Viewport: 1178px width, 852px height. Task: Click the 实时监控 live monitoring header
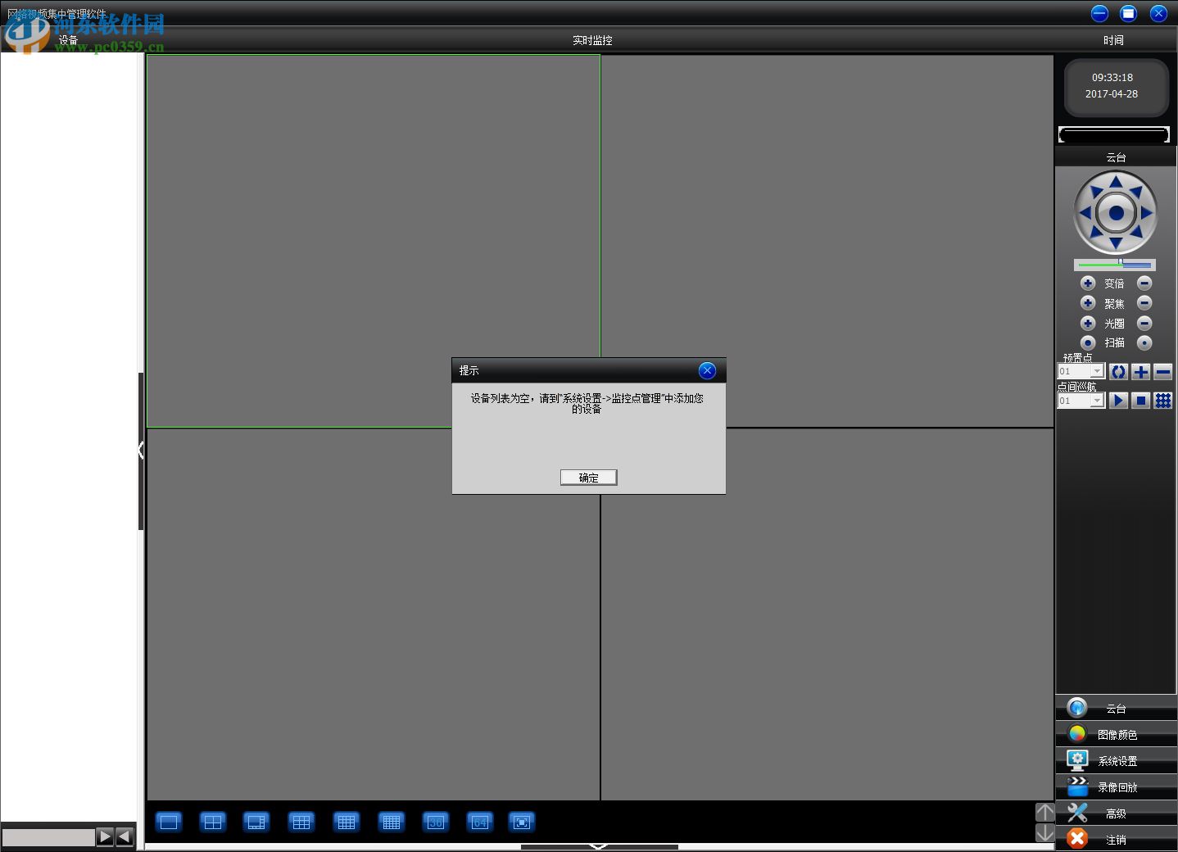coord(592,40)
